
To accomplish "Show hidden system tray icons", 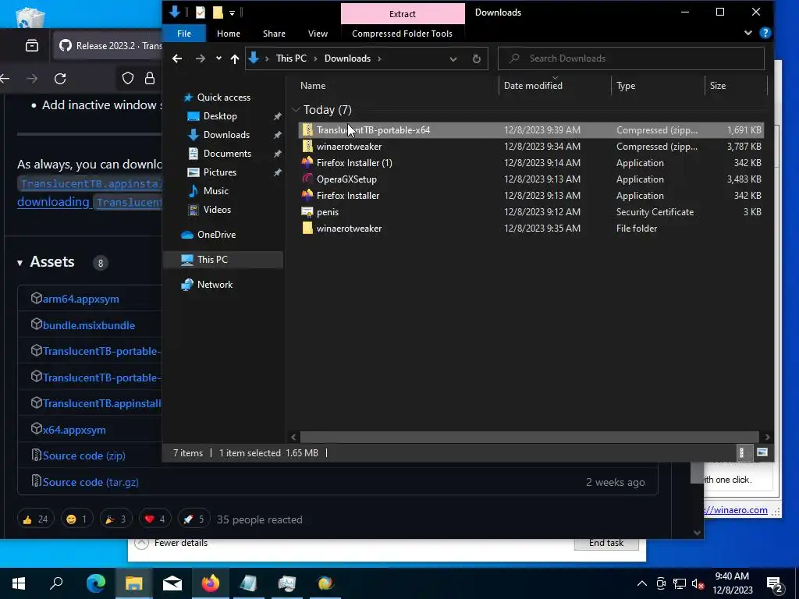I will [642, 583].
